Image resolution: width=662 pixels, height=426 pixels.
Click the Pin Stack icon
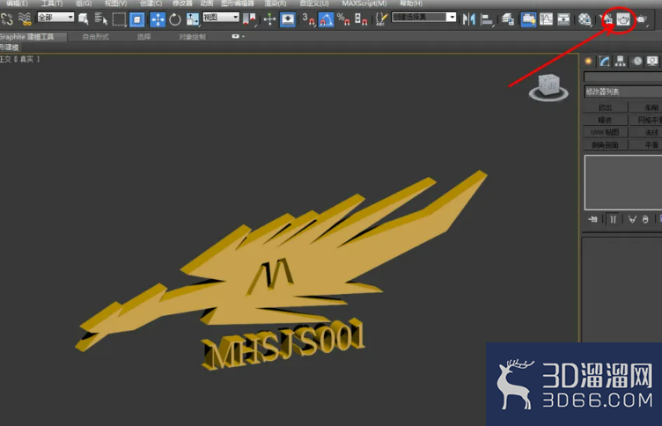click(592, 219)
